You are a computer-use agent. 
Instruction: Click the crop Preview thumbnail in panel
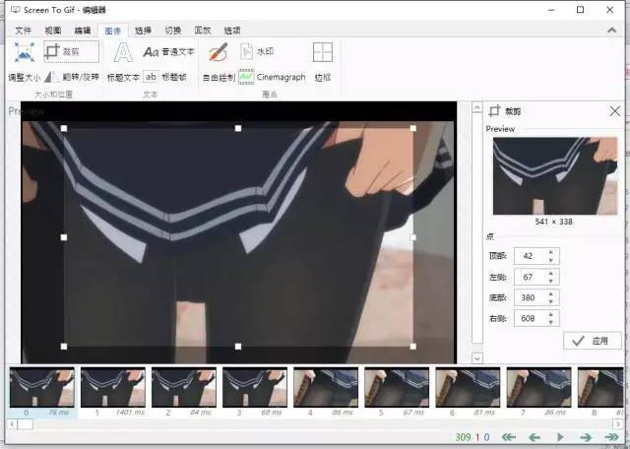555,175
